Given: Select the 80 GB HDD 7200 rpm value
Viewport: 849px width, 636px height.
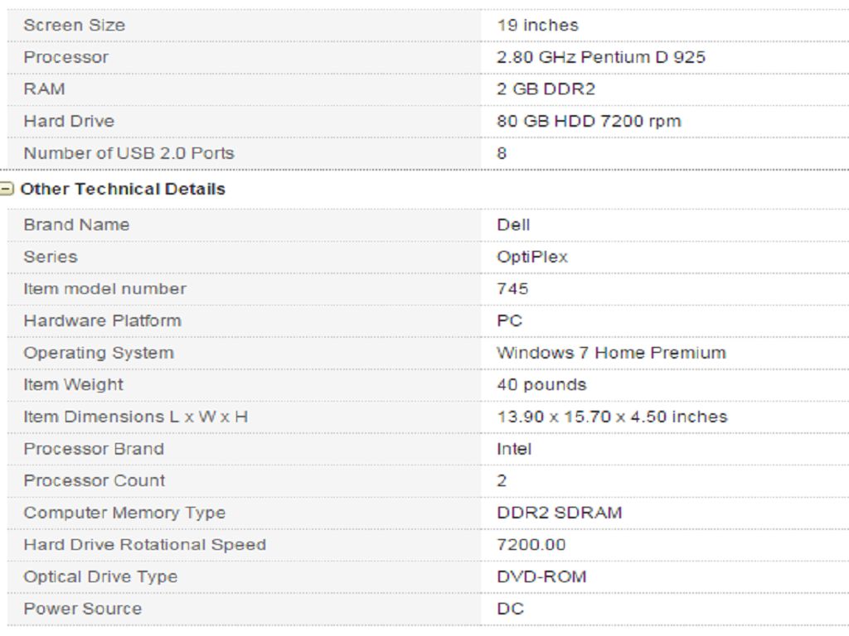Looking at the screenshot, I should pos(589,121).
